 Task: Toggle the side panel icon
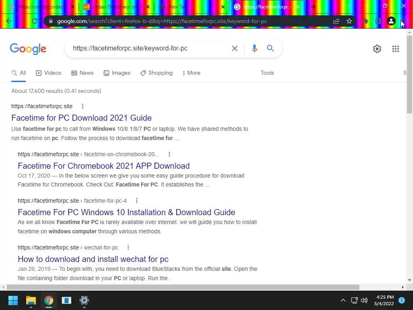378,21
